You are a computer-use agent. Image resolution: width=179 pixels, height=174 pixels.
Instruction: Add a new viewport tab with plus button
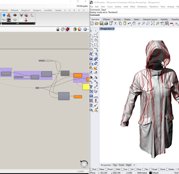click(134, 165)
